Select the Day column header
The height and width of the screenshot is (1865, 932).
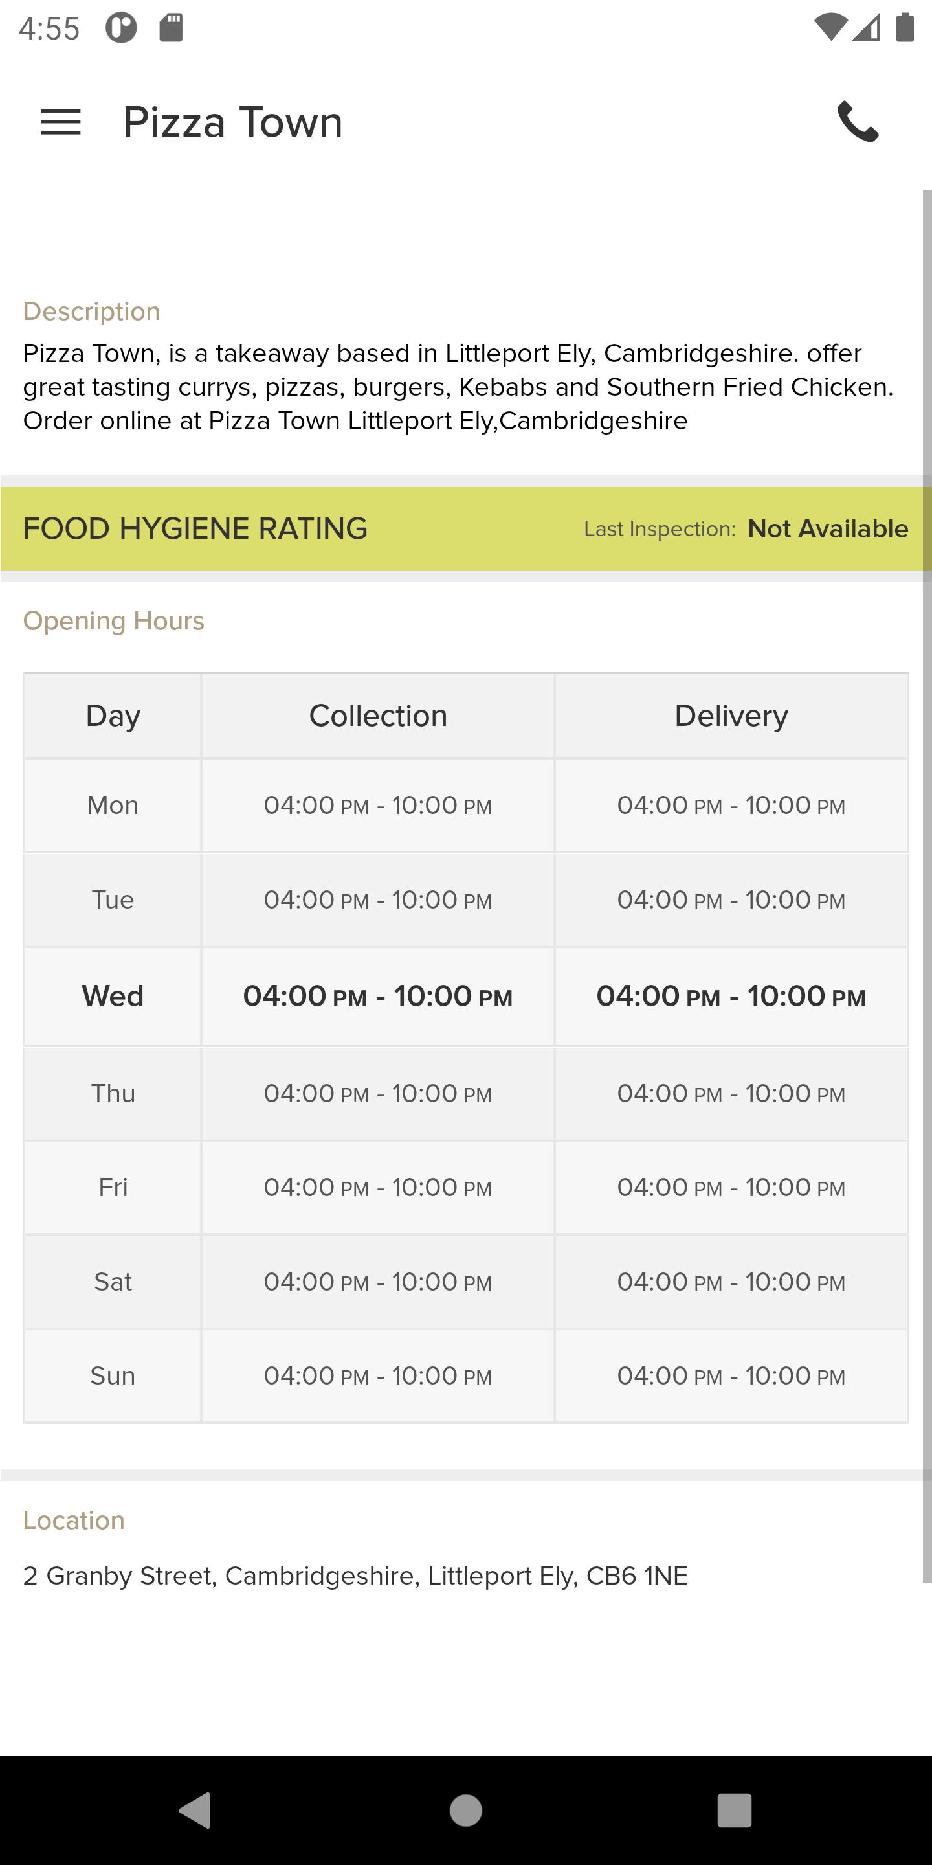113,716
